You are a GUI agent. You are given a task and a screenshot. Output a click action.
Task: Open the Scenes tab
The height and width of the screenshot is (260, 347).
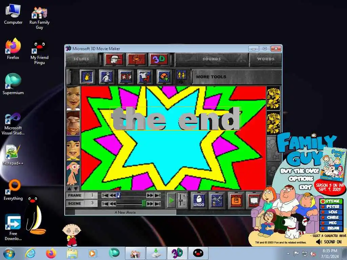(81, 59)
